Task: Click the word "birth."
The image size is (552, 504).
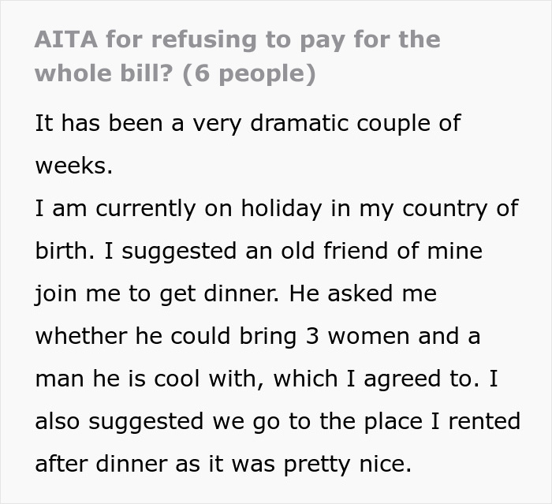Action: (63, 252)
